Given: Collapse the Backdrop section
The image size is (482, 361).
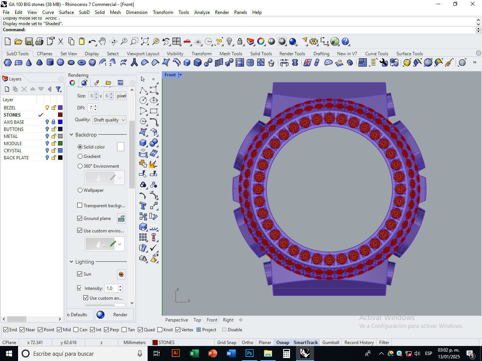Looking at the screenshot, I should click(x=72, y=135).
